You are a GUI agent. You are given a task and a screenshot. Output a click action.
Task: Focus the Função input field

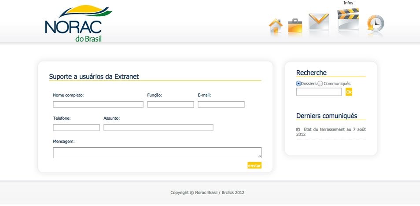[x=170, y=105]
